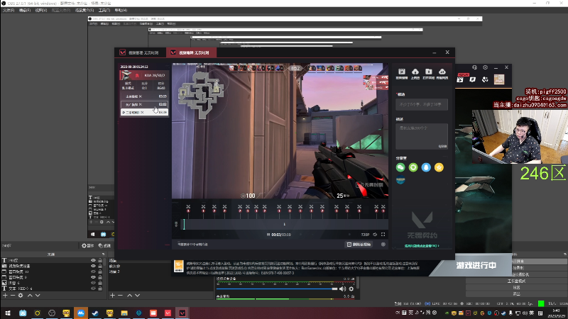Open 工具(T) menu in OBS
The height and width of the screenshot is (319, 568).
[x=104, y=10]
